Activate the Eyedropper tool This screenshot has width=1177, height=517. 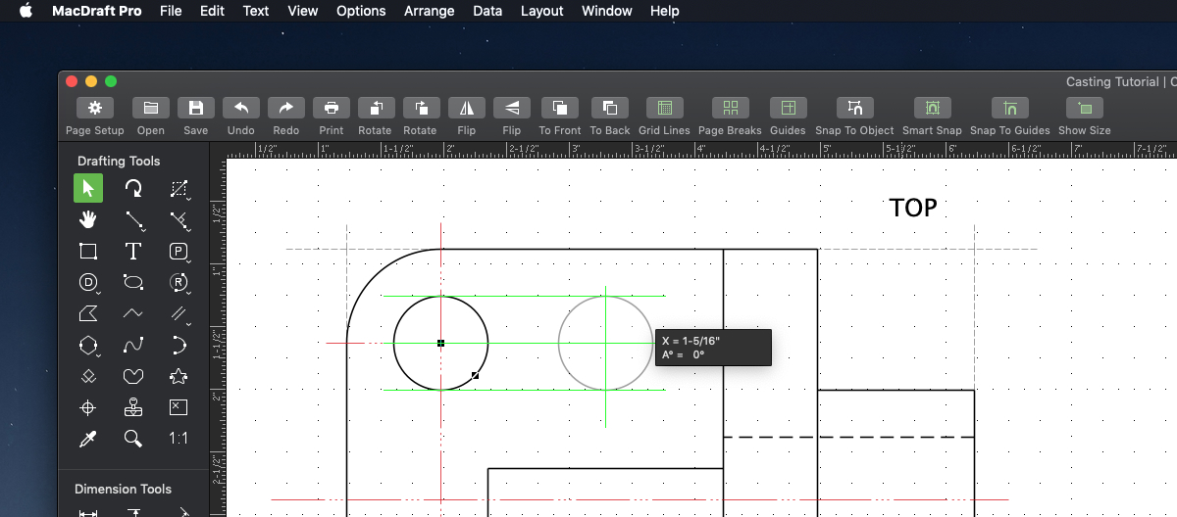pos(88,439)
